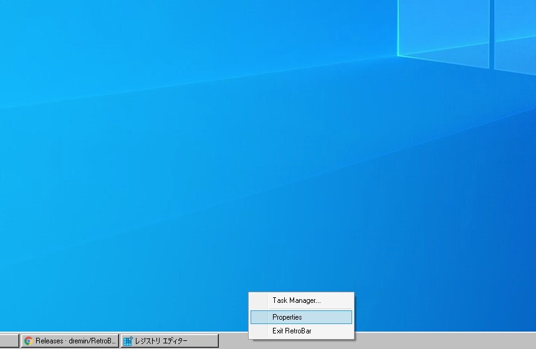Viewport: 536px width, 349px height.
Task: Click the Registry Editor icon on the taskbar
Action: click(x=128, y=341)
